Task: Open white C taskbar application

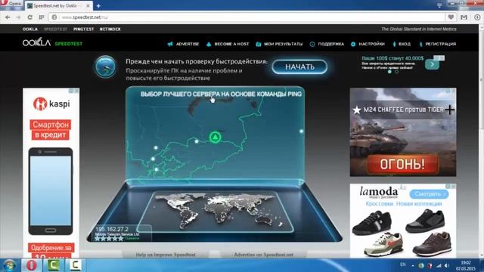Action: (x=75, y=265)
